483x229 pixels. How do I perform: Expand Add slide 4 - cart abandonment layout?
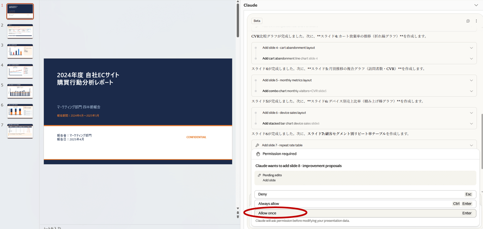pyautogui.click(x=471, y=48)
